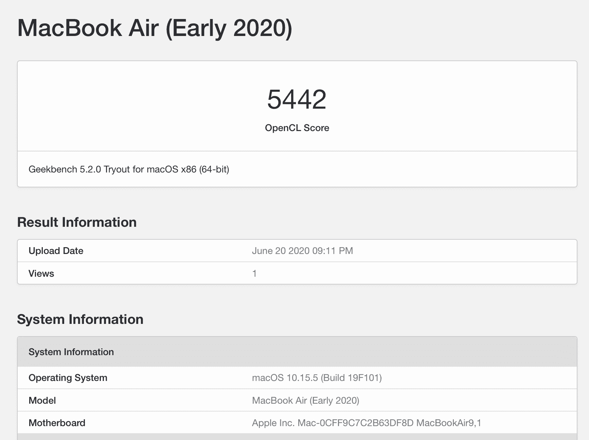Click the OpenCL Score label
Image resolution: width=589 pixels, height=440 pixels.
coord(297,128)
